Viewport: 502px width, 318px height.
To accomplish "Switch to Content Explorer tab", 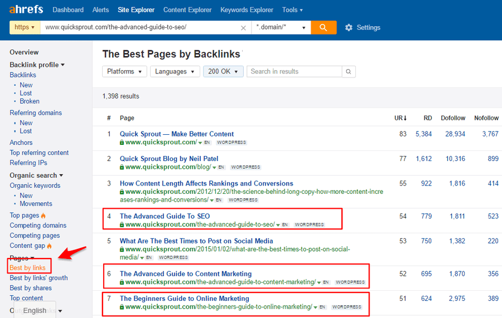I will pyautogui.click(x=187, y=9).
